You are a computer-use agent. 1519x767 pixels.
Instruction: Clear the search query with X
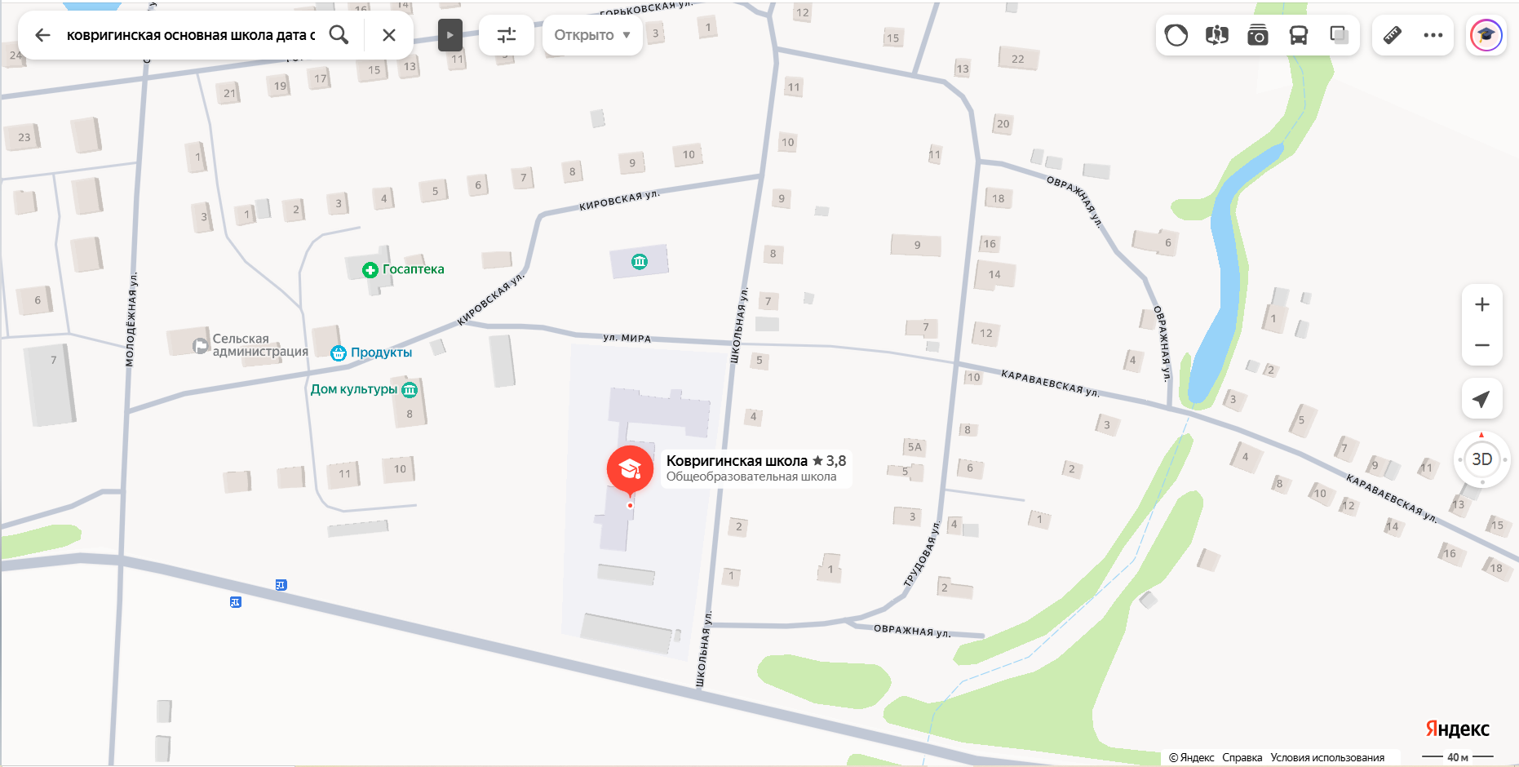[x=389, y=35]
